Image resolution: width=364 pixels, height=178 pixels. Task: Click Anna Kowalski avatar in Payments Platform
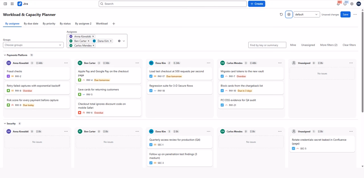click(x=9, y=63)
